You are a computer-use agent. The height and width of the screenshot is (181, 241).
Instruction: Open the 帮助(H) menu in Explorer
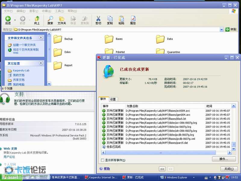[72, 11]
